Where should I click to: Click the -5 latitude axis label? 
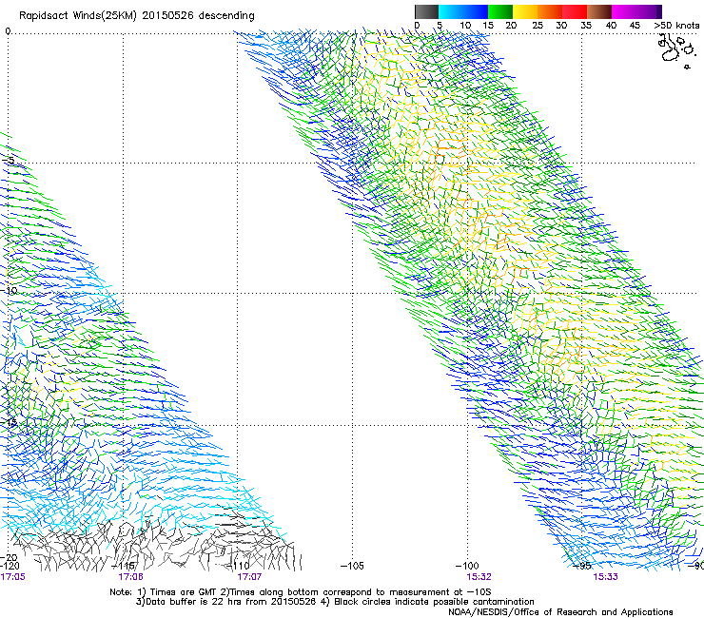pos(10,161)
